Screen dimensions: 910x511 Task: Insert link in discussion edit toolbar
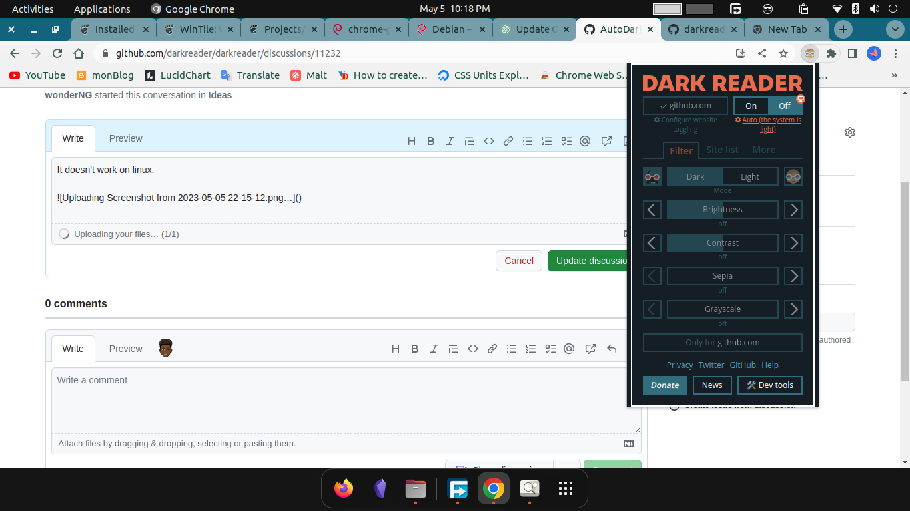click(x=508, y=141)
